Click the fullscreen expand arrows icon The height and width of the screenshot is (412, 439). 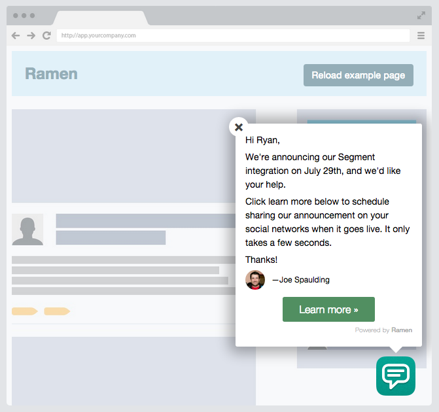421,16
